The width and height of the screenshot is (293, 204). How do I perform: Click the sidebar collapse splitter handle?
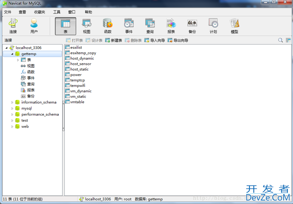tap(63, 116)
